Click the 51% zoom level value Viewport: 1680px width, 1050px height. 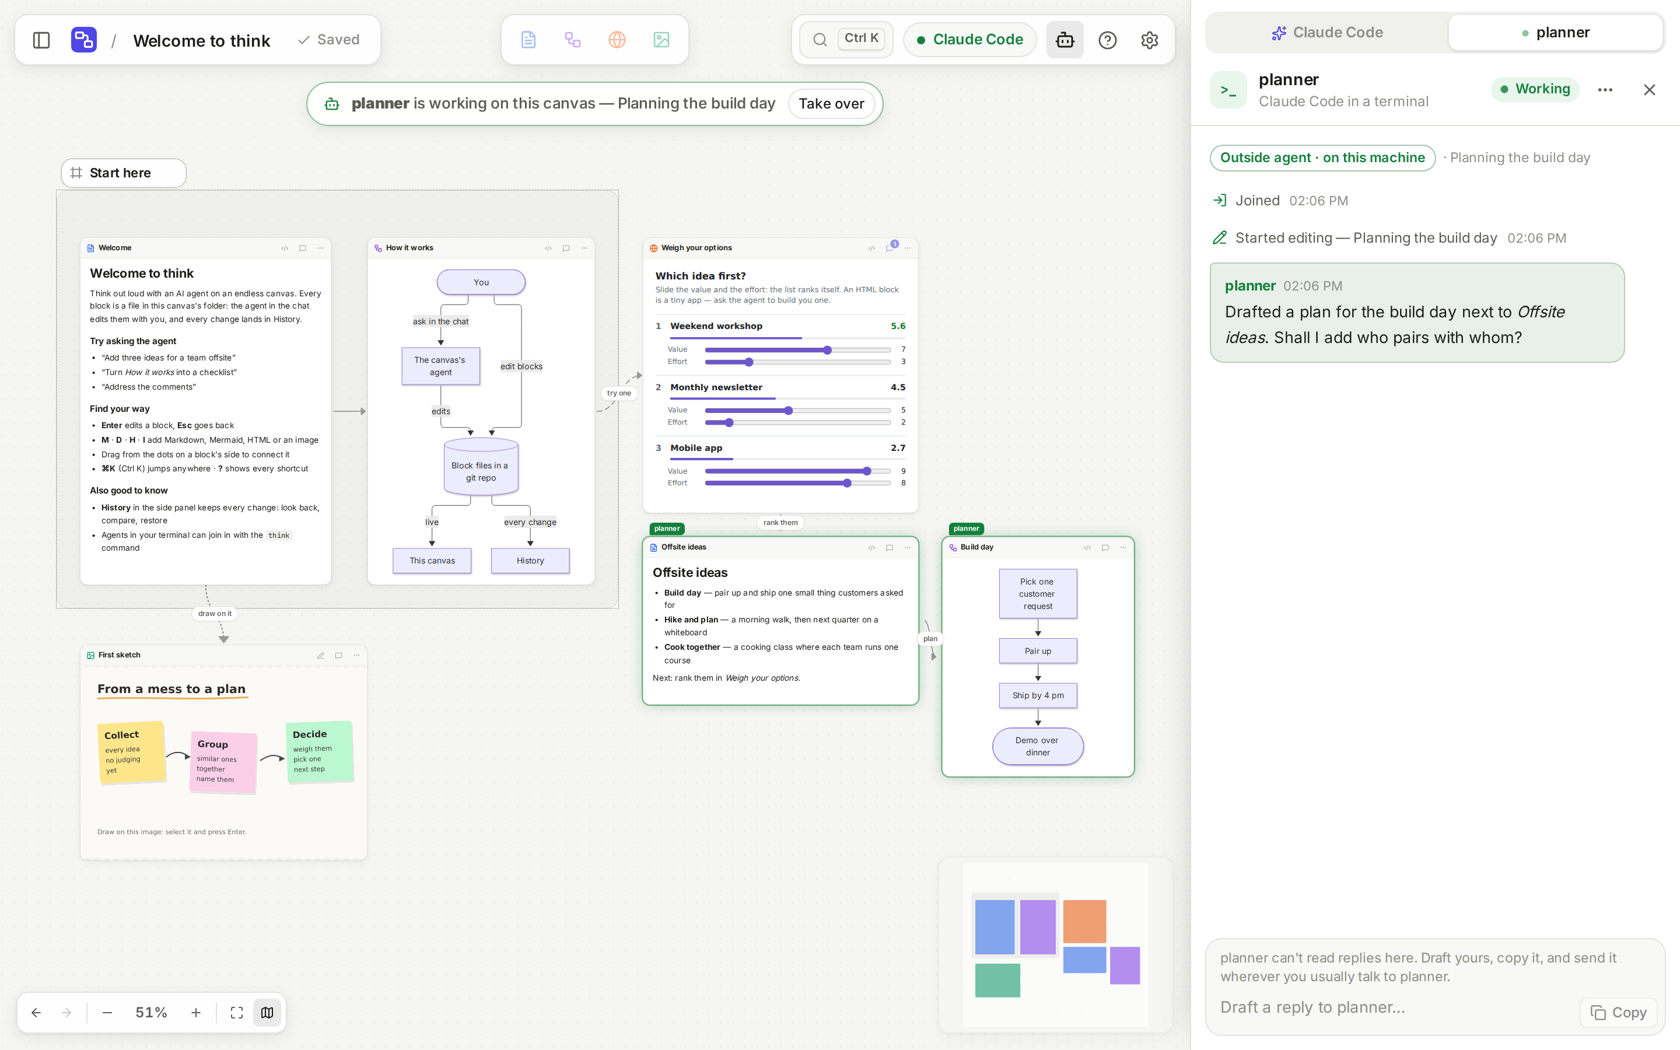151,1013
